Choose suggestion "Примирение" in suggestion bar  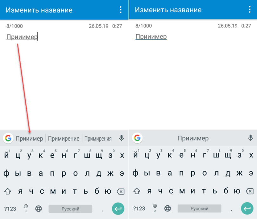coord(63,139)
